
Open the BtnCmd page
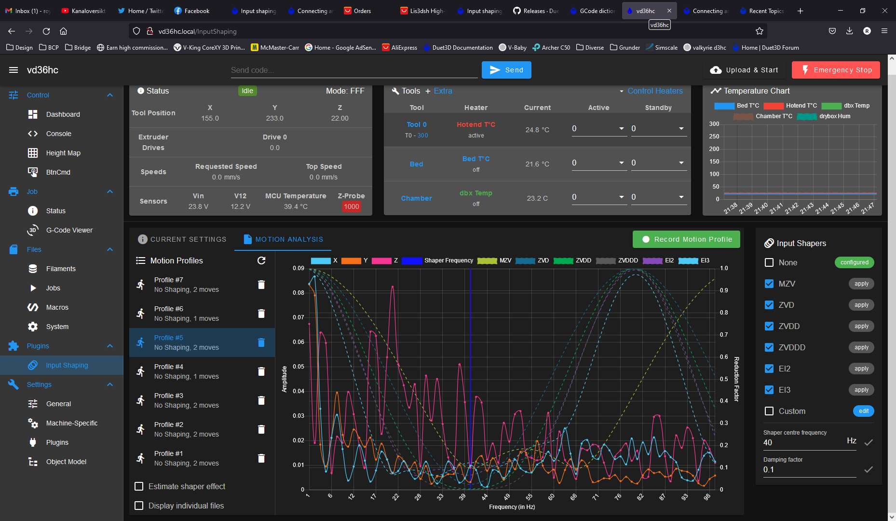(62, 172)
